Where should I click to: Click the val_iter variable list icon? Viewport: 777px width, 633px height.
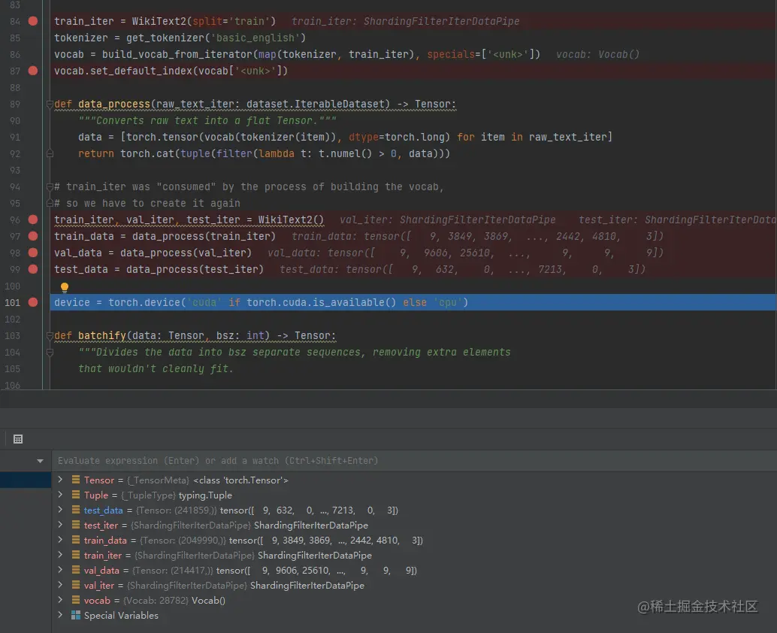click(x=76, y=585)
